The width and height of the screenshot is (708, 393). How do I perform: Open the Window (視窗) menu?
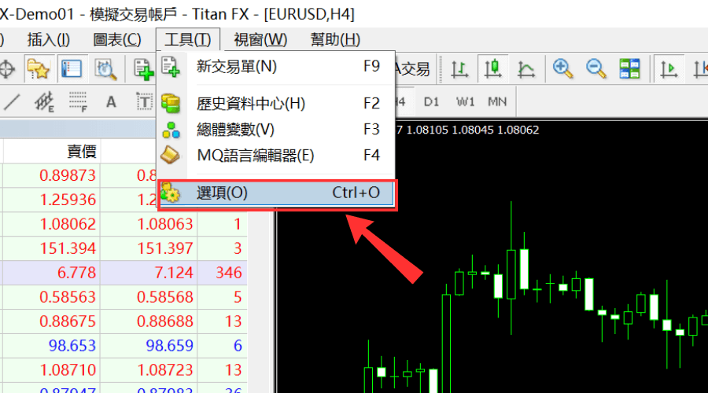click(260, 40)
